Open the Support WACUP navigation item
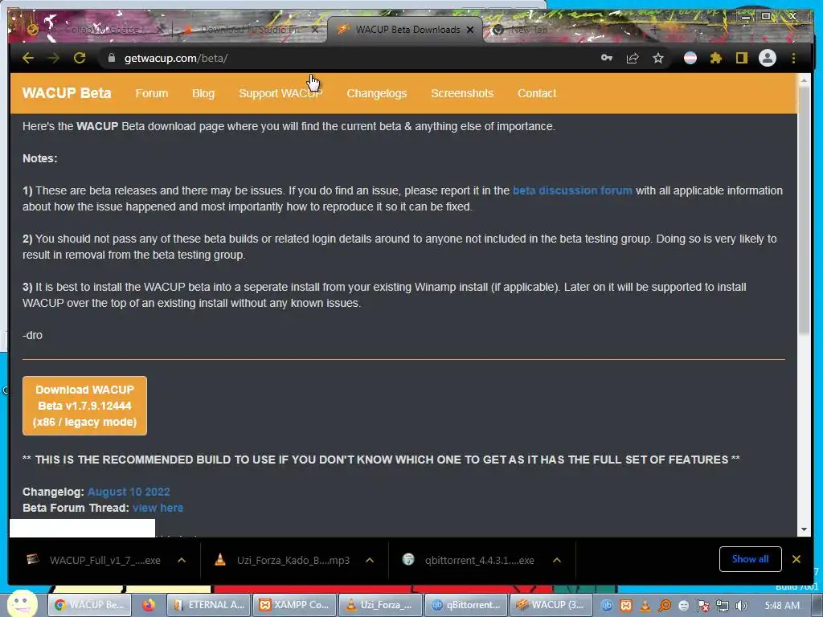The height and width of the screenshot is (617, 823). click(280, 93)
